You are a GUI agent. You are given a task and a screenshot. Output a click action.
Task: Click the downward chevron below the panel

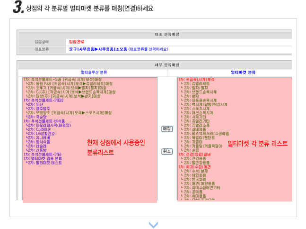click(x=153, y=224)
